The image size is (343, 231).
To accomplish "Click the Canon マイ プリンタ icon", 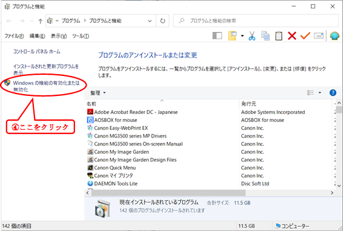I will point(90,176).
